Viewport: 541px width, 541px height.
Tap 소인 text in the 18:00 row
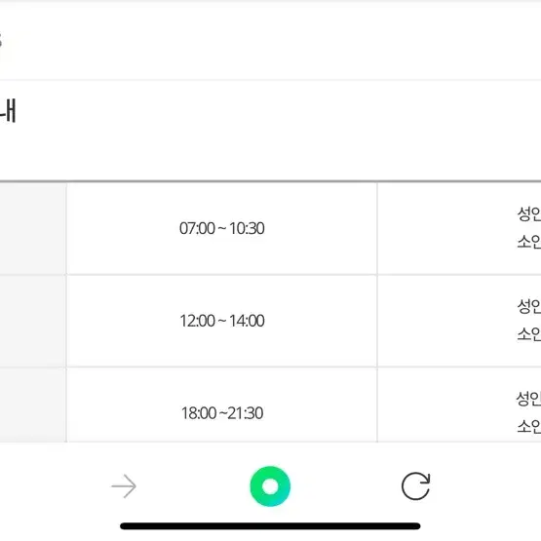coord(529,426)
